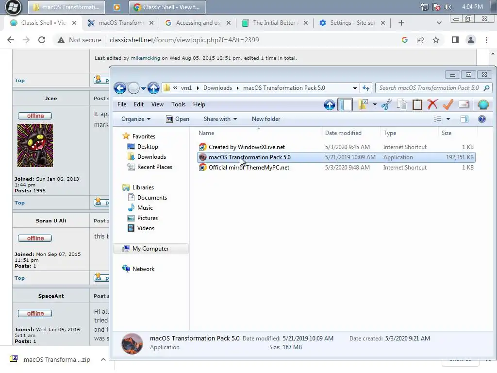The height and width of the screenshot is (373, 497).
Task: Open Chrome profile avatar icon
Action: click(471, 40)
